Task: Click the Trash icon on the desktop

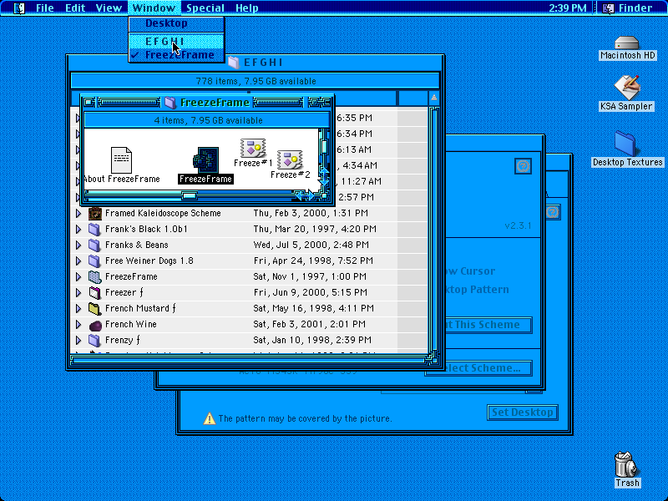Action: pos(626,464)
